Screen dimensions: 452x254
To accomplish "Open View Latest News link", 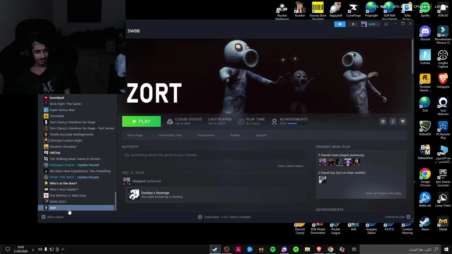I will pyautogui.click(x=290, y=166).
